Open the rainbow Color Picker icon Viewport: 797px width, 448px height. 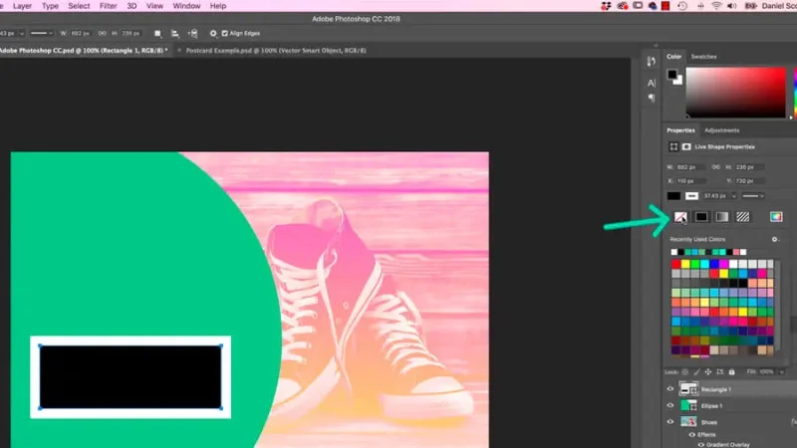[776, 217]
